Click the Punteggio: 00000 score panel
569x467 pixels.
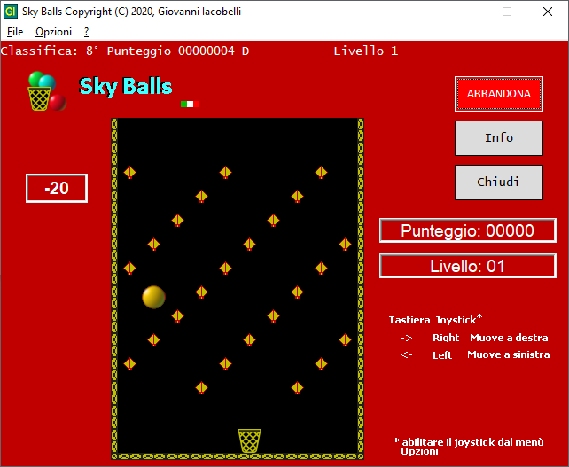(x=467, y=230)
